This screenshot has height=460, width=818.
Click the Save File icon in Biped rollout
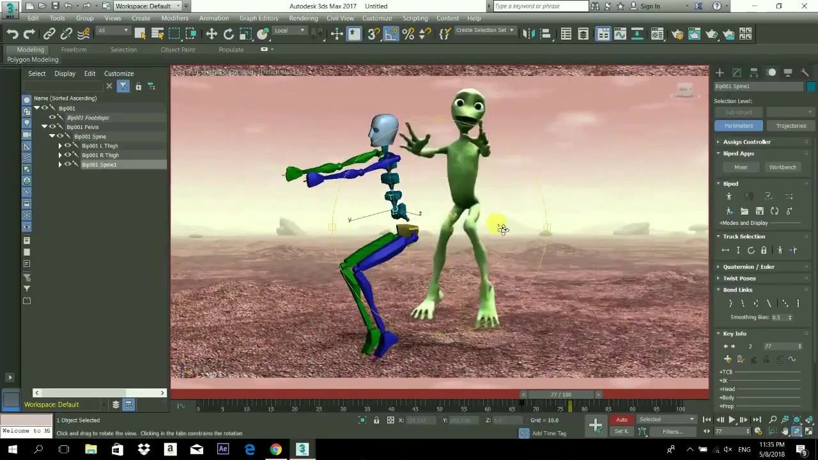pos(759,211)
